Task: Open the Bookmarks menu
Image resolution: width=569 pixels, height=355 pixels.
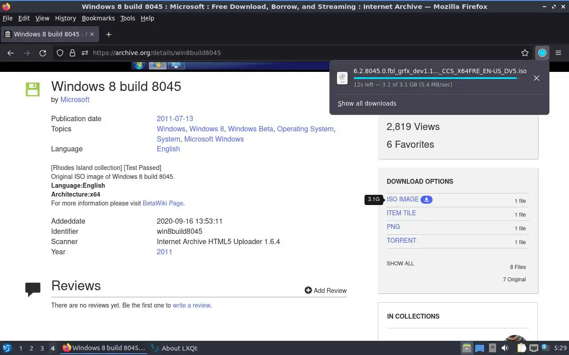Action: 98,18
